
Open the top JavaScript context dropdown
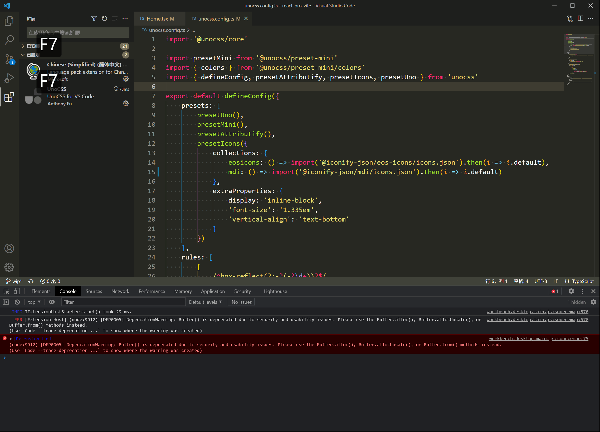click(34, 302)
